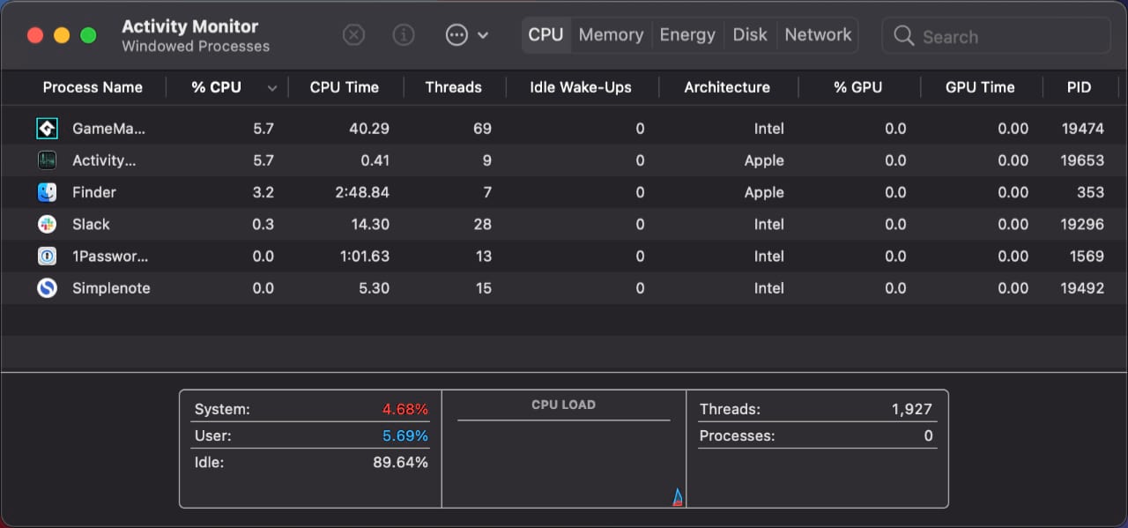Sort by the Architecture column header
Image resolution: width=1128 pixels, height=528 pixels.
pyautogui.click(x=727, y=87)
